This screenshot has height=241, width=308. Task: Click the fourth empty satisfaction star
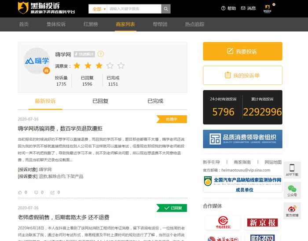[x=110, y=66]
